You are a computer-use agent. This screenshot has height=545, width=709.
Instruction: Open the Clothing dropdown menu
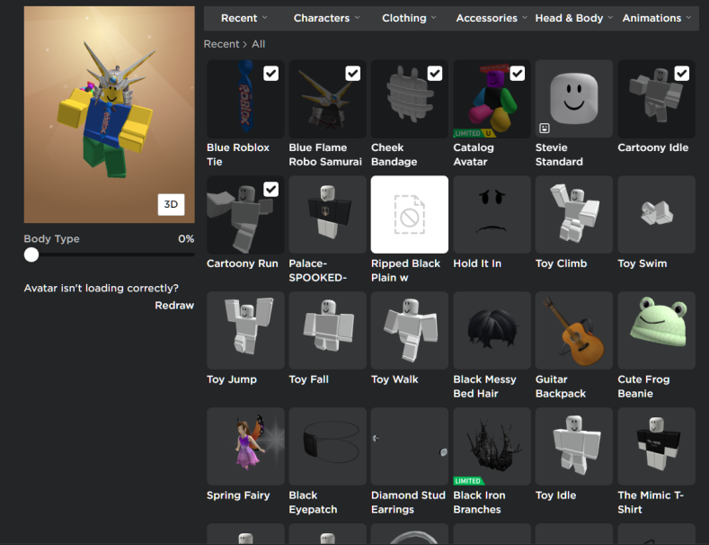[x=409, y=18]
